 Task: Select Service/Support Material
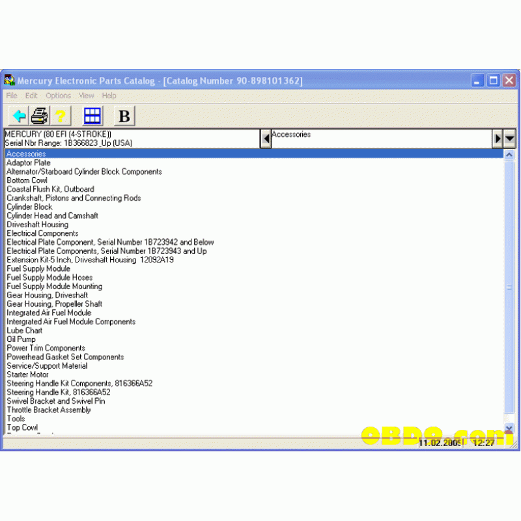pos(47,366)
